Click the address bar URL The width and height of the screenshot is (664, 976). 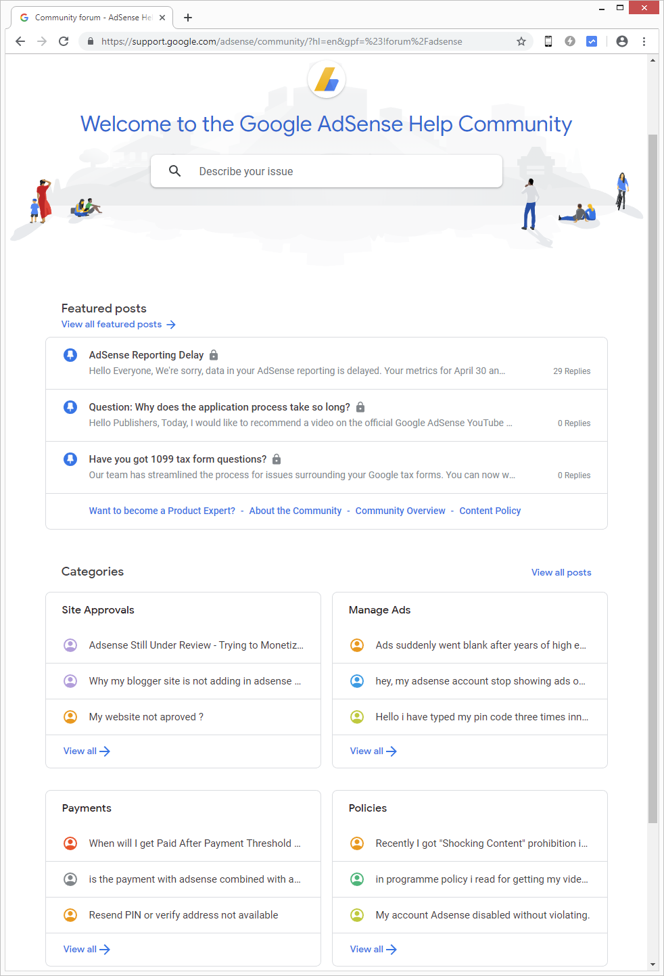282,41
